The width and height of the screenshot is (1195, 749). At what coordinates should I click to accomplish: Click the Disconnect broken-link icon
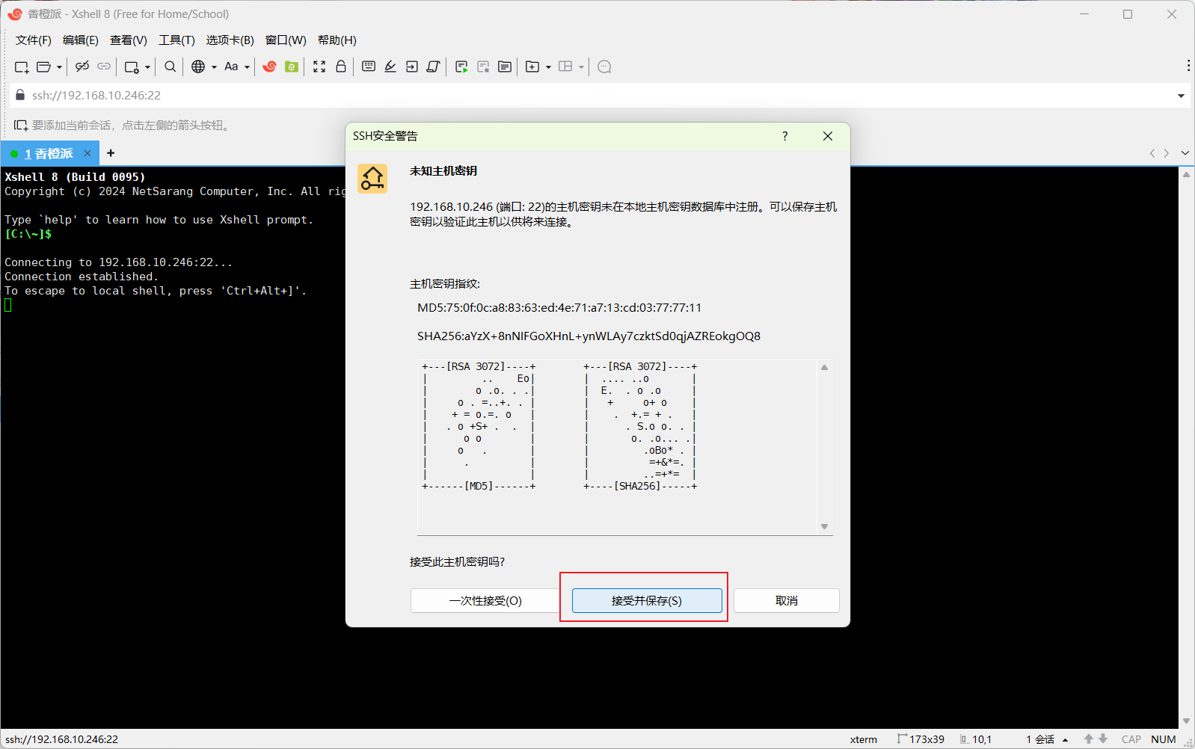(82, 67)
